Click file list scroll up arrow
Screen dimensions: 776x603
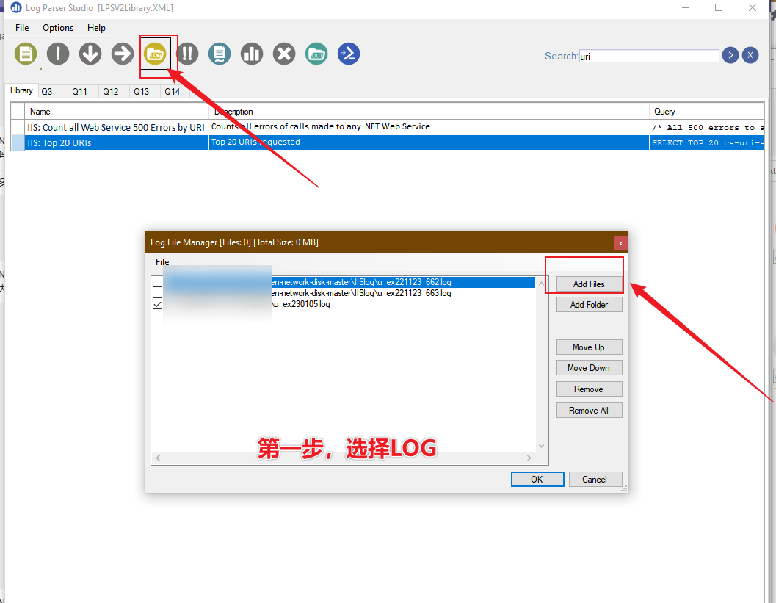coord(541,284)
